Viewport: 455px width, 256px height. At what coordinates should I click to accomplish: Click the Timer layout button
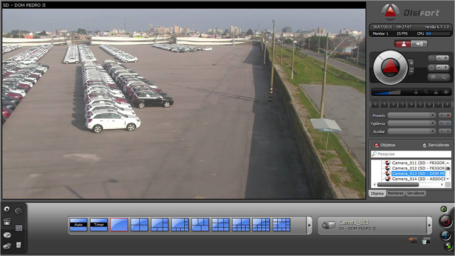(99, 225)
